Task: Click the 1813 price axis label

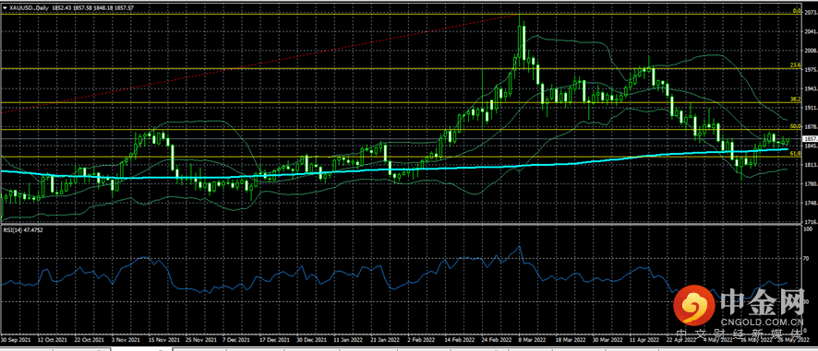Action: tap(812, 165)
